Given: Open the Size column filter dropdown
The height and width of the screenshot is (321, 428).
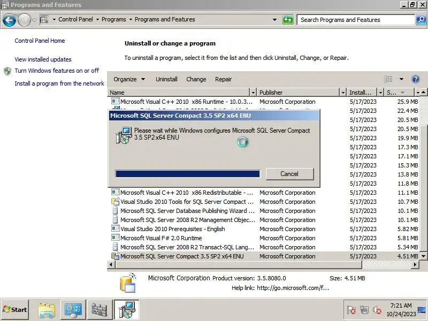Looking at the screenshot, I should [x=418, y=93].
